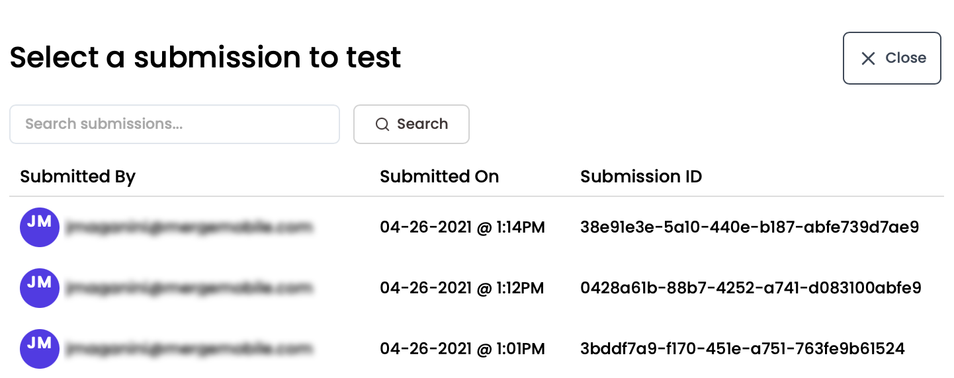Click the magnifying glass icon beside Search
This screenshot has height=378, width=954.
tap(382, 124)
